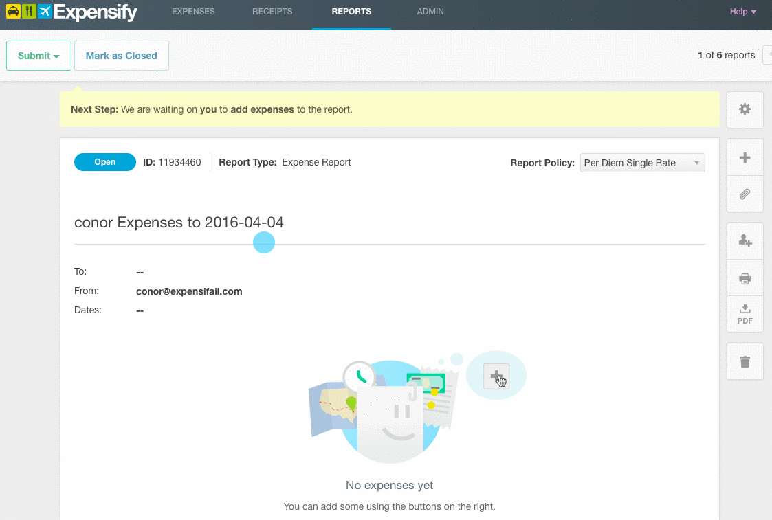772x520 pixels.
Task: Open the Submit dropdown button
Action: [39, 56]
